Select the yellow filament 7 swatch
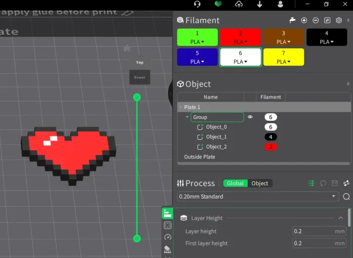 [x=283, y=57]
